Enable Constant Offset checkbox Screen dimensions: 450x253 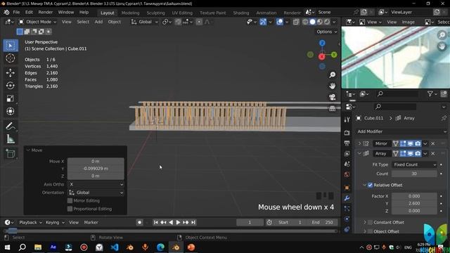371,222
